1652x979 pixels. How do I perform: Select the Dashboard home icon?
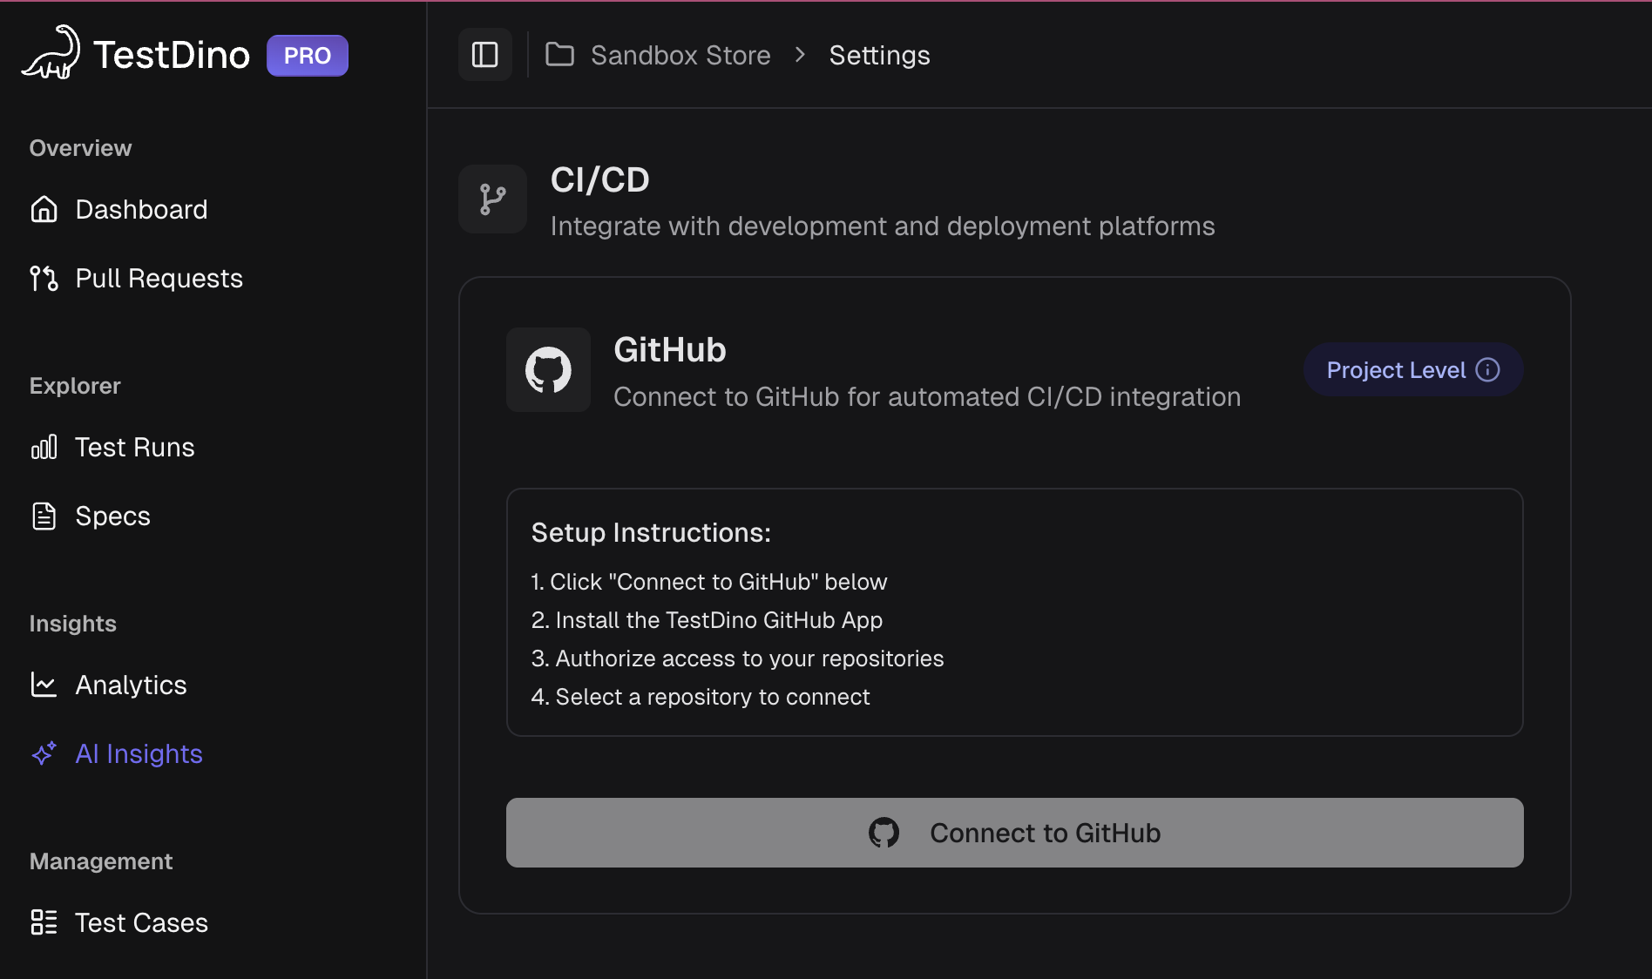pyautogui.click(x=44, y=209)
